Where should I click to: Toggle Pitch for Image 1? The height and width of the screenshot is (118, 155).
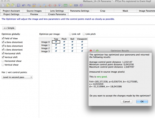[64, 45]
